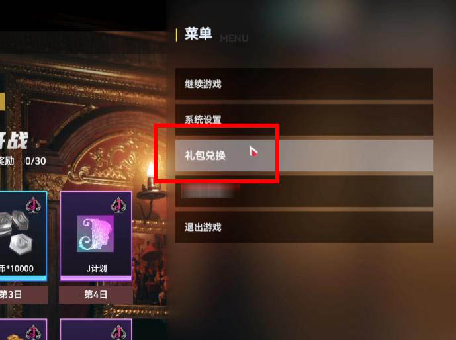Screen dimensions: 456x340
Task: Select 继续游戏 to resume the game
Action: tap(304, 84)
